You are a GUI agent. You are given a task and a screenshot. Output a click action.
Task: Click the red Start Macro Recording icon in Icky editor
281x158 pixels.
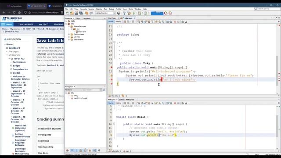point(175,22)
